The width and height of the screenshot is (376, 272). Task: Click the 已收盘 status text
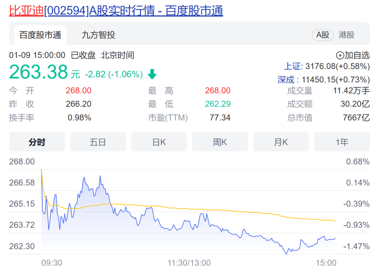pos(83,55)
